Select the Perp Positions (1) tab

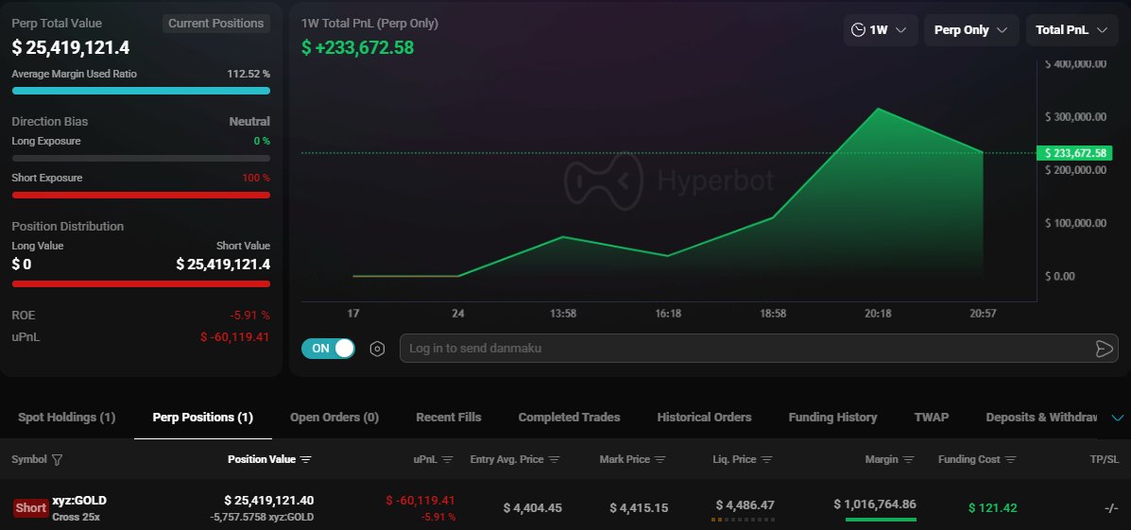pos(203,418)
